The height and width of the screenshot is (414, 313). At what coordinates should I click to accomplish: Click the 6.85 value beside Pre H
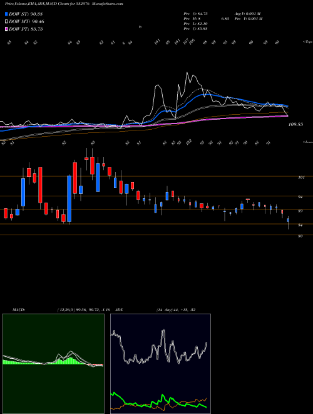point(225,18)
